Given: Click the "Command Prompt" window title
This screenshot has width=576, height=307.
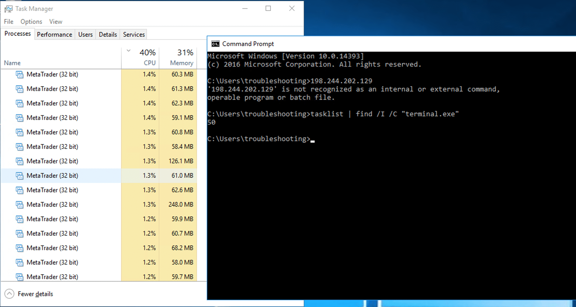Looking at the screenshot, I should coord(248,44).
